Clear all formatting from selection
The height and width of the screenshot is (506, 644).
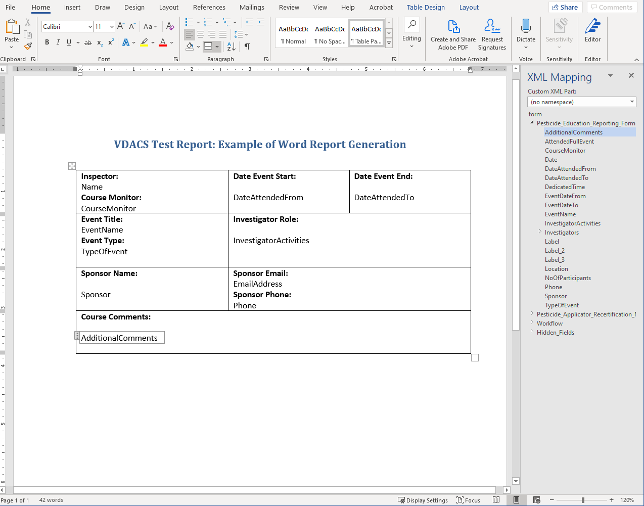tap(170, 26)
